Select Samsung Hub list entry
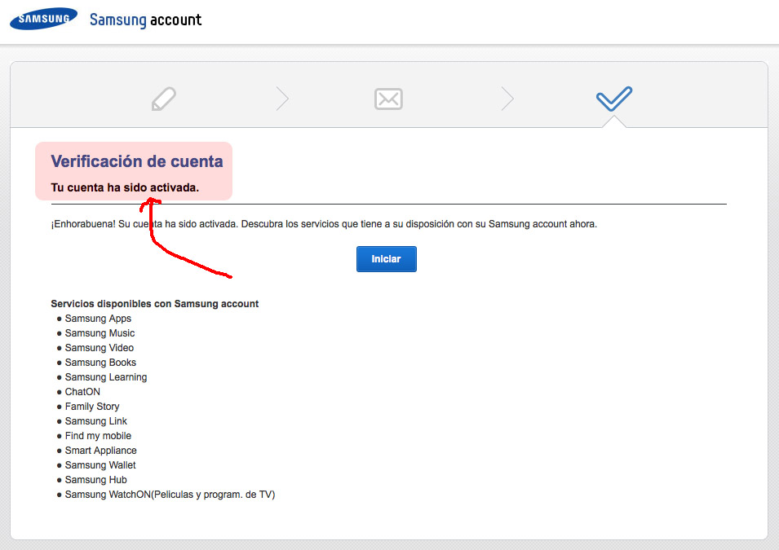Image resolution: width=779 pixels, height=550 pixels. [x=96, y=480]
